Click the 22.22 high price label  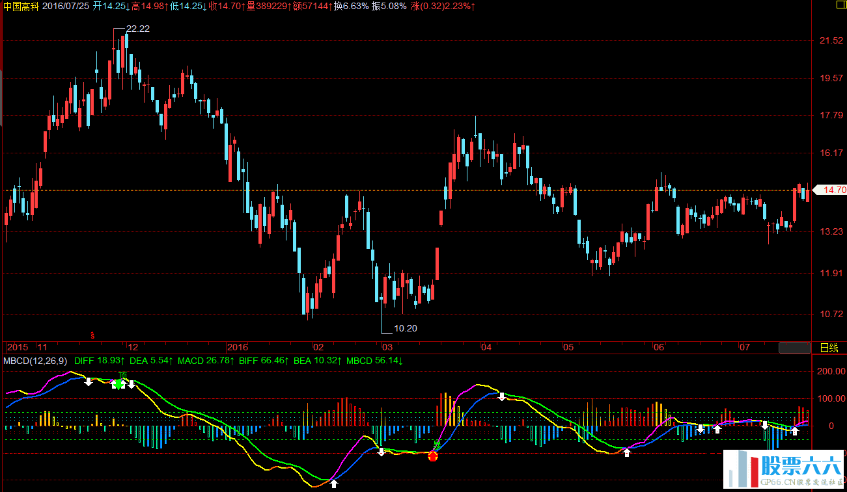137,29
